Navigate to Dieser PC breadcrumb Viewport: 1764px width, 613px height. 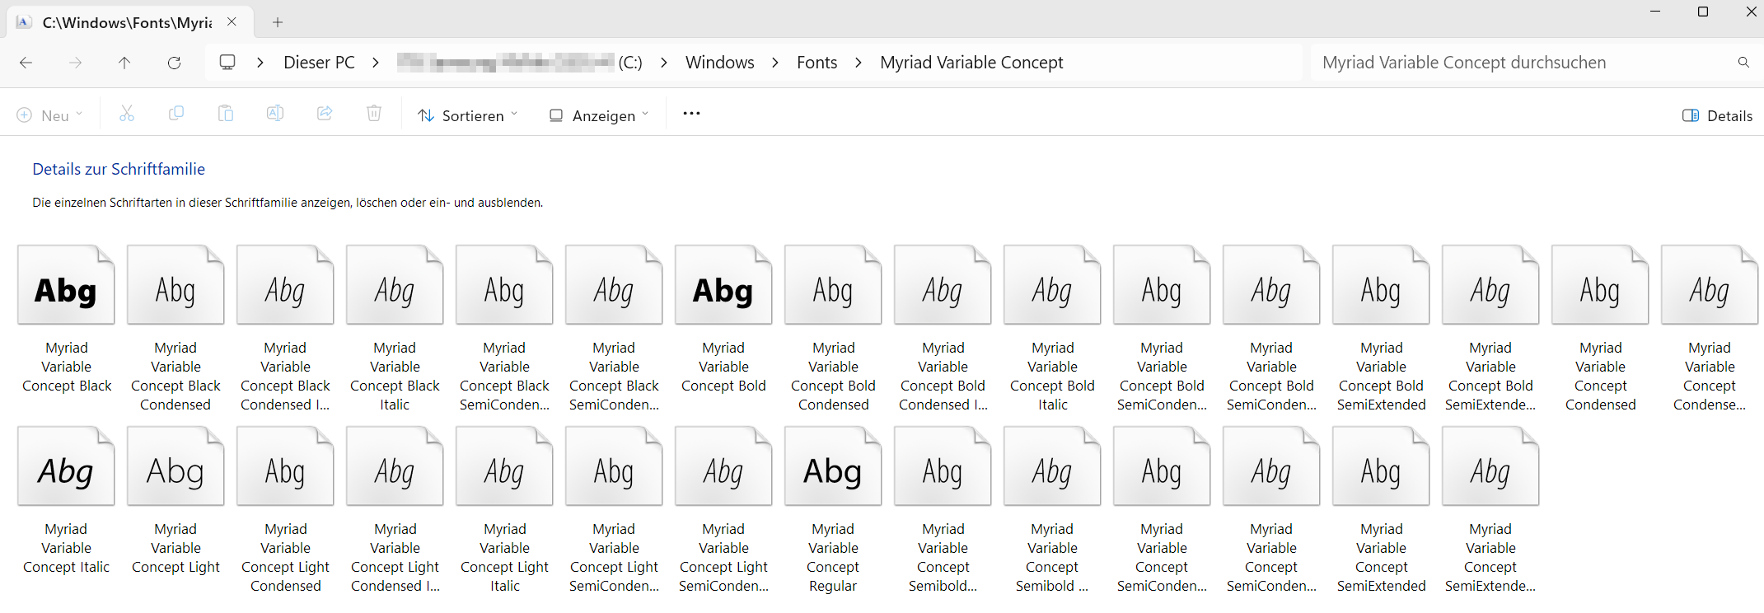319,63
